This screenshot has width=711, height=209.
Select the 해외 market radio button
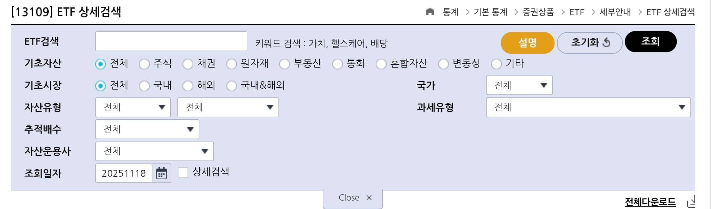click(x=188, y=86)
